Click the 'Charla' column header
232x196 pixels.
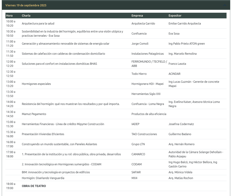(26, 16)
